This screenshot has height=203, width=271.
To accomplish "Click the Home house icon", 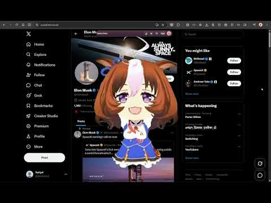I will pyautogui.click(x=28, y=45).
